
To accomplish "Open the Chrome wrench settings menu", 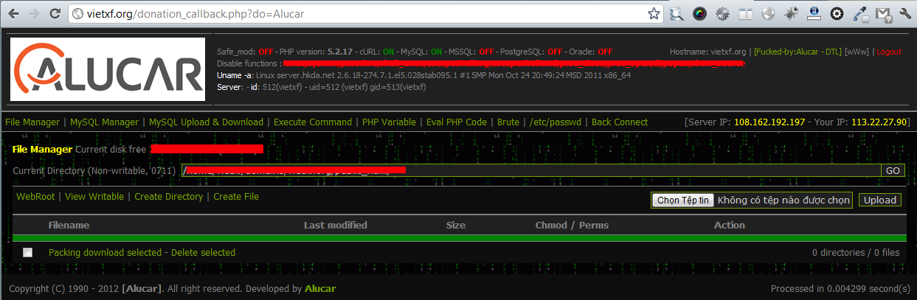I will tap(904, 13).
